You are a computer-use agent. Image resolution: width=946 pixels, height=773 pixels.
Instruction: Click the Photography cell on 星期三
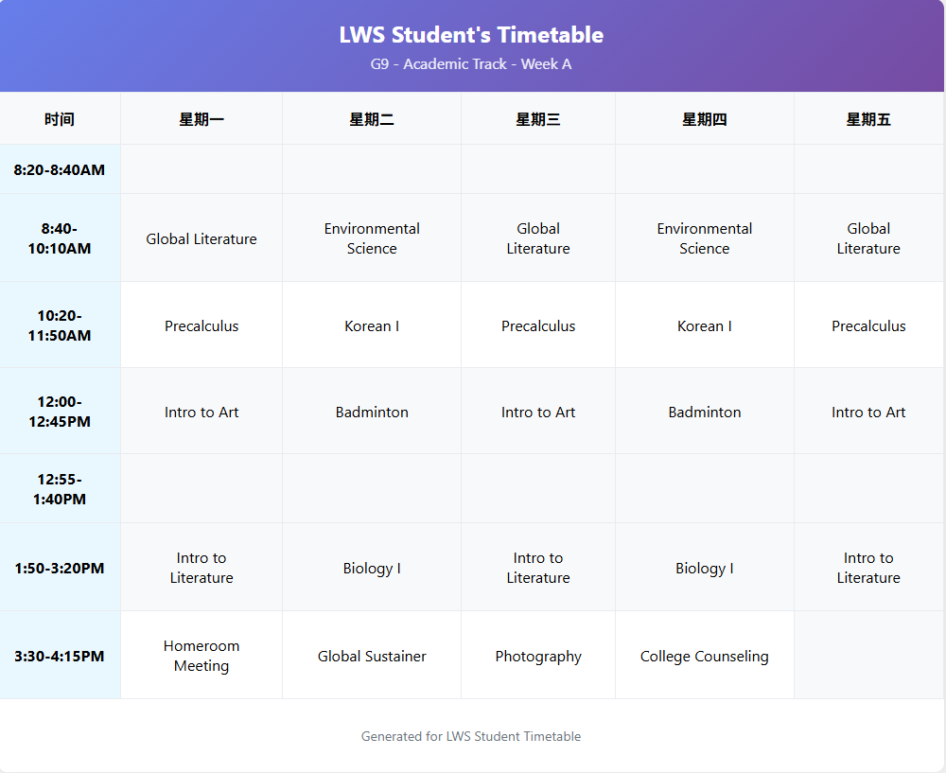[538, 656]
